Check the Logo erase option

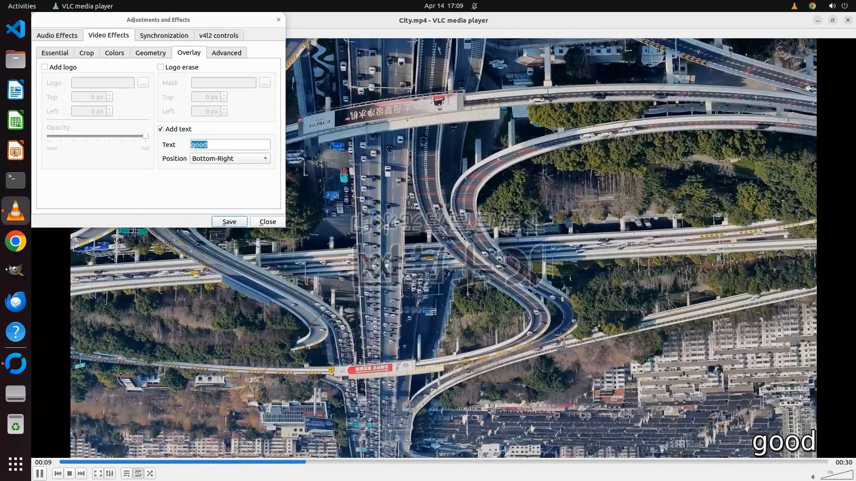coord(160,67)
